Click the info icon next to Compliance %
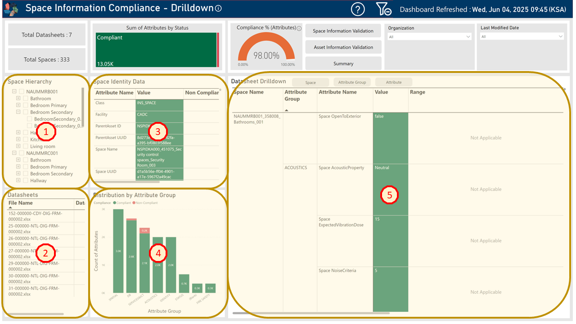Viewport: 576px width, 324px height. (299, 28)
